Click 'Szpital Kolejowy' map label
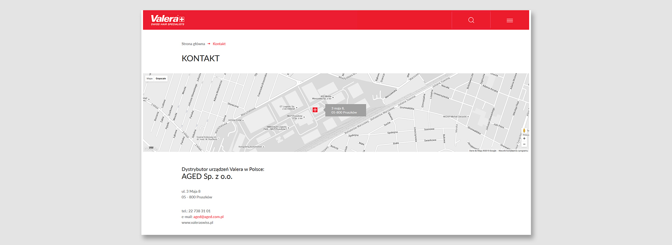672x245 pixels. [x=206, y=138]
